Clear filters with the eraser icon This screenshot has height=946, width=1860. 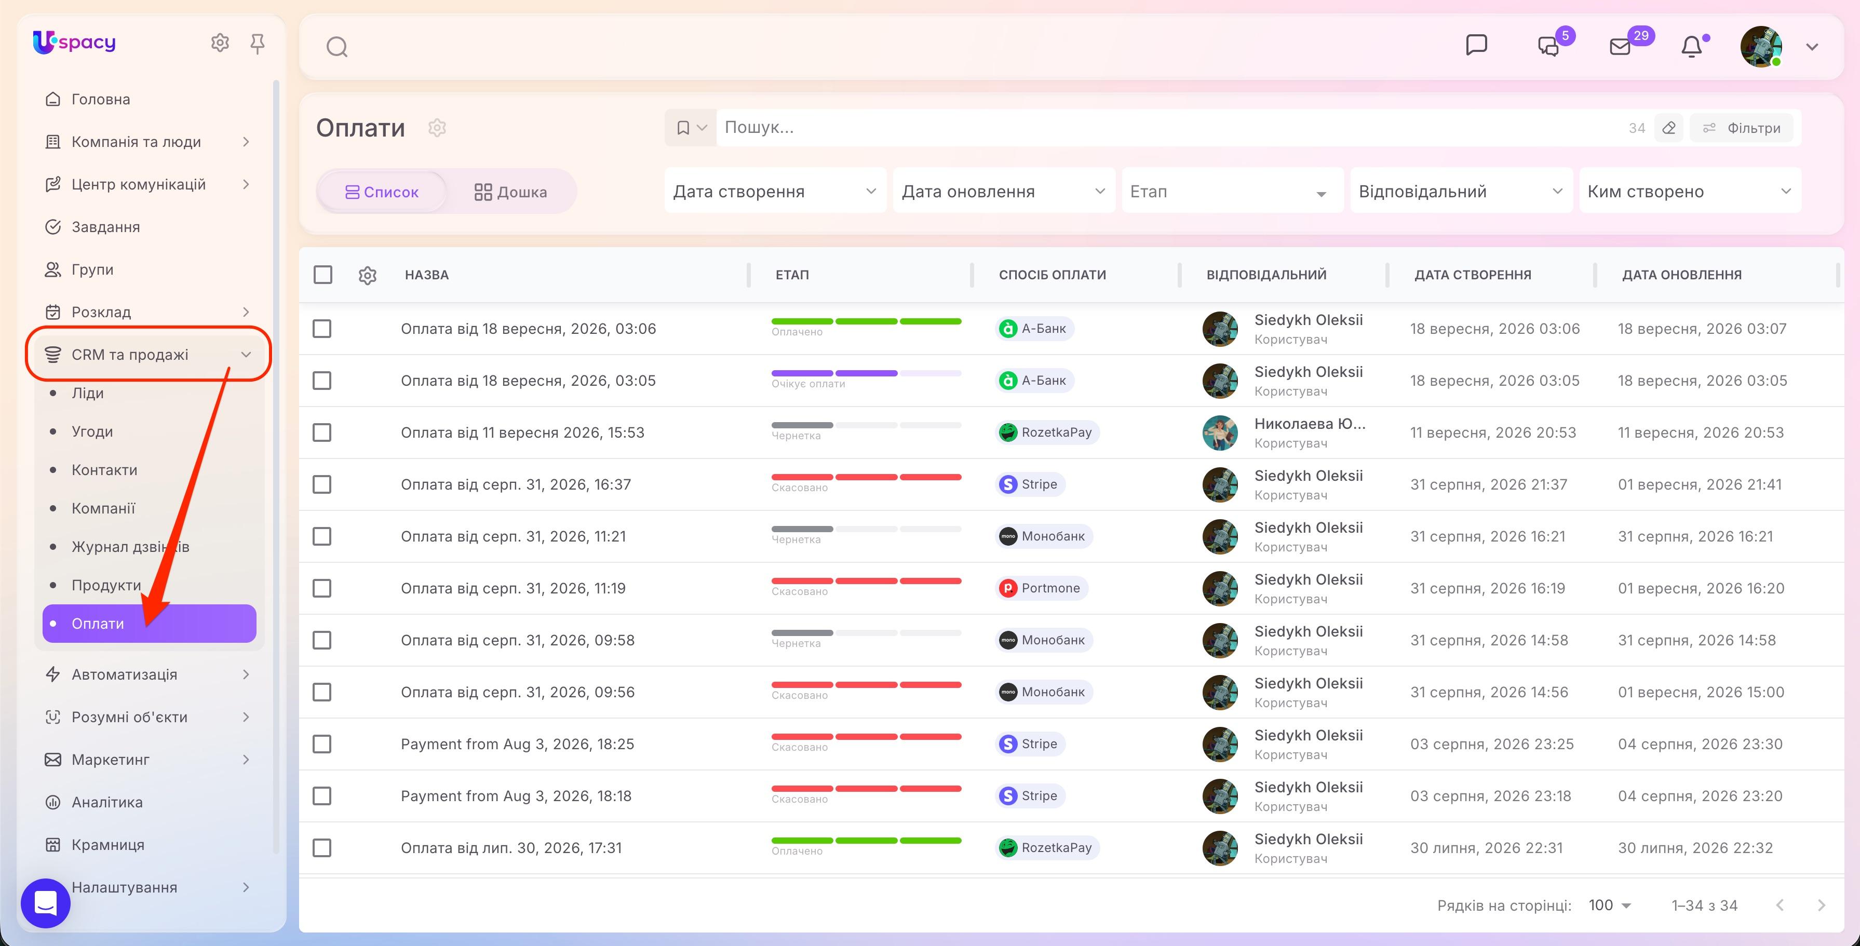coord(1669,128)
